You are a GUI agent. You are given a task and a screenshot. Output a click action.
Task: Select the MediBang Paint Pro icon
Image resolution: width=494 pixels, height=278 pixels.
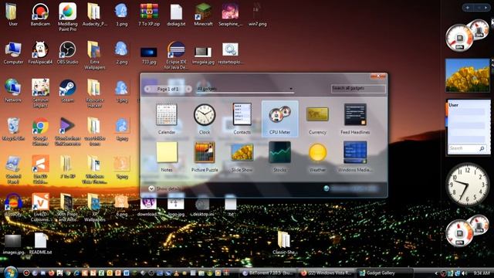67,17
